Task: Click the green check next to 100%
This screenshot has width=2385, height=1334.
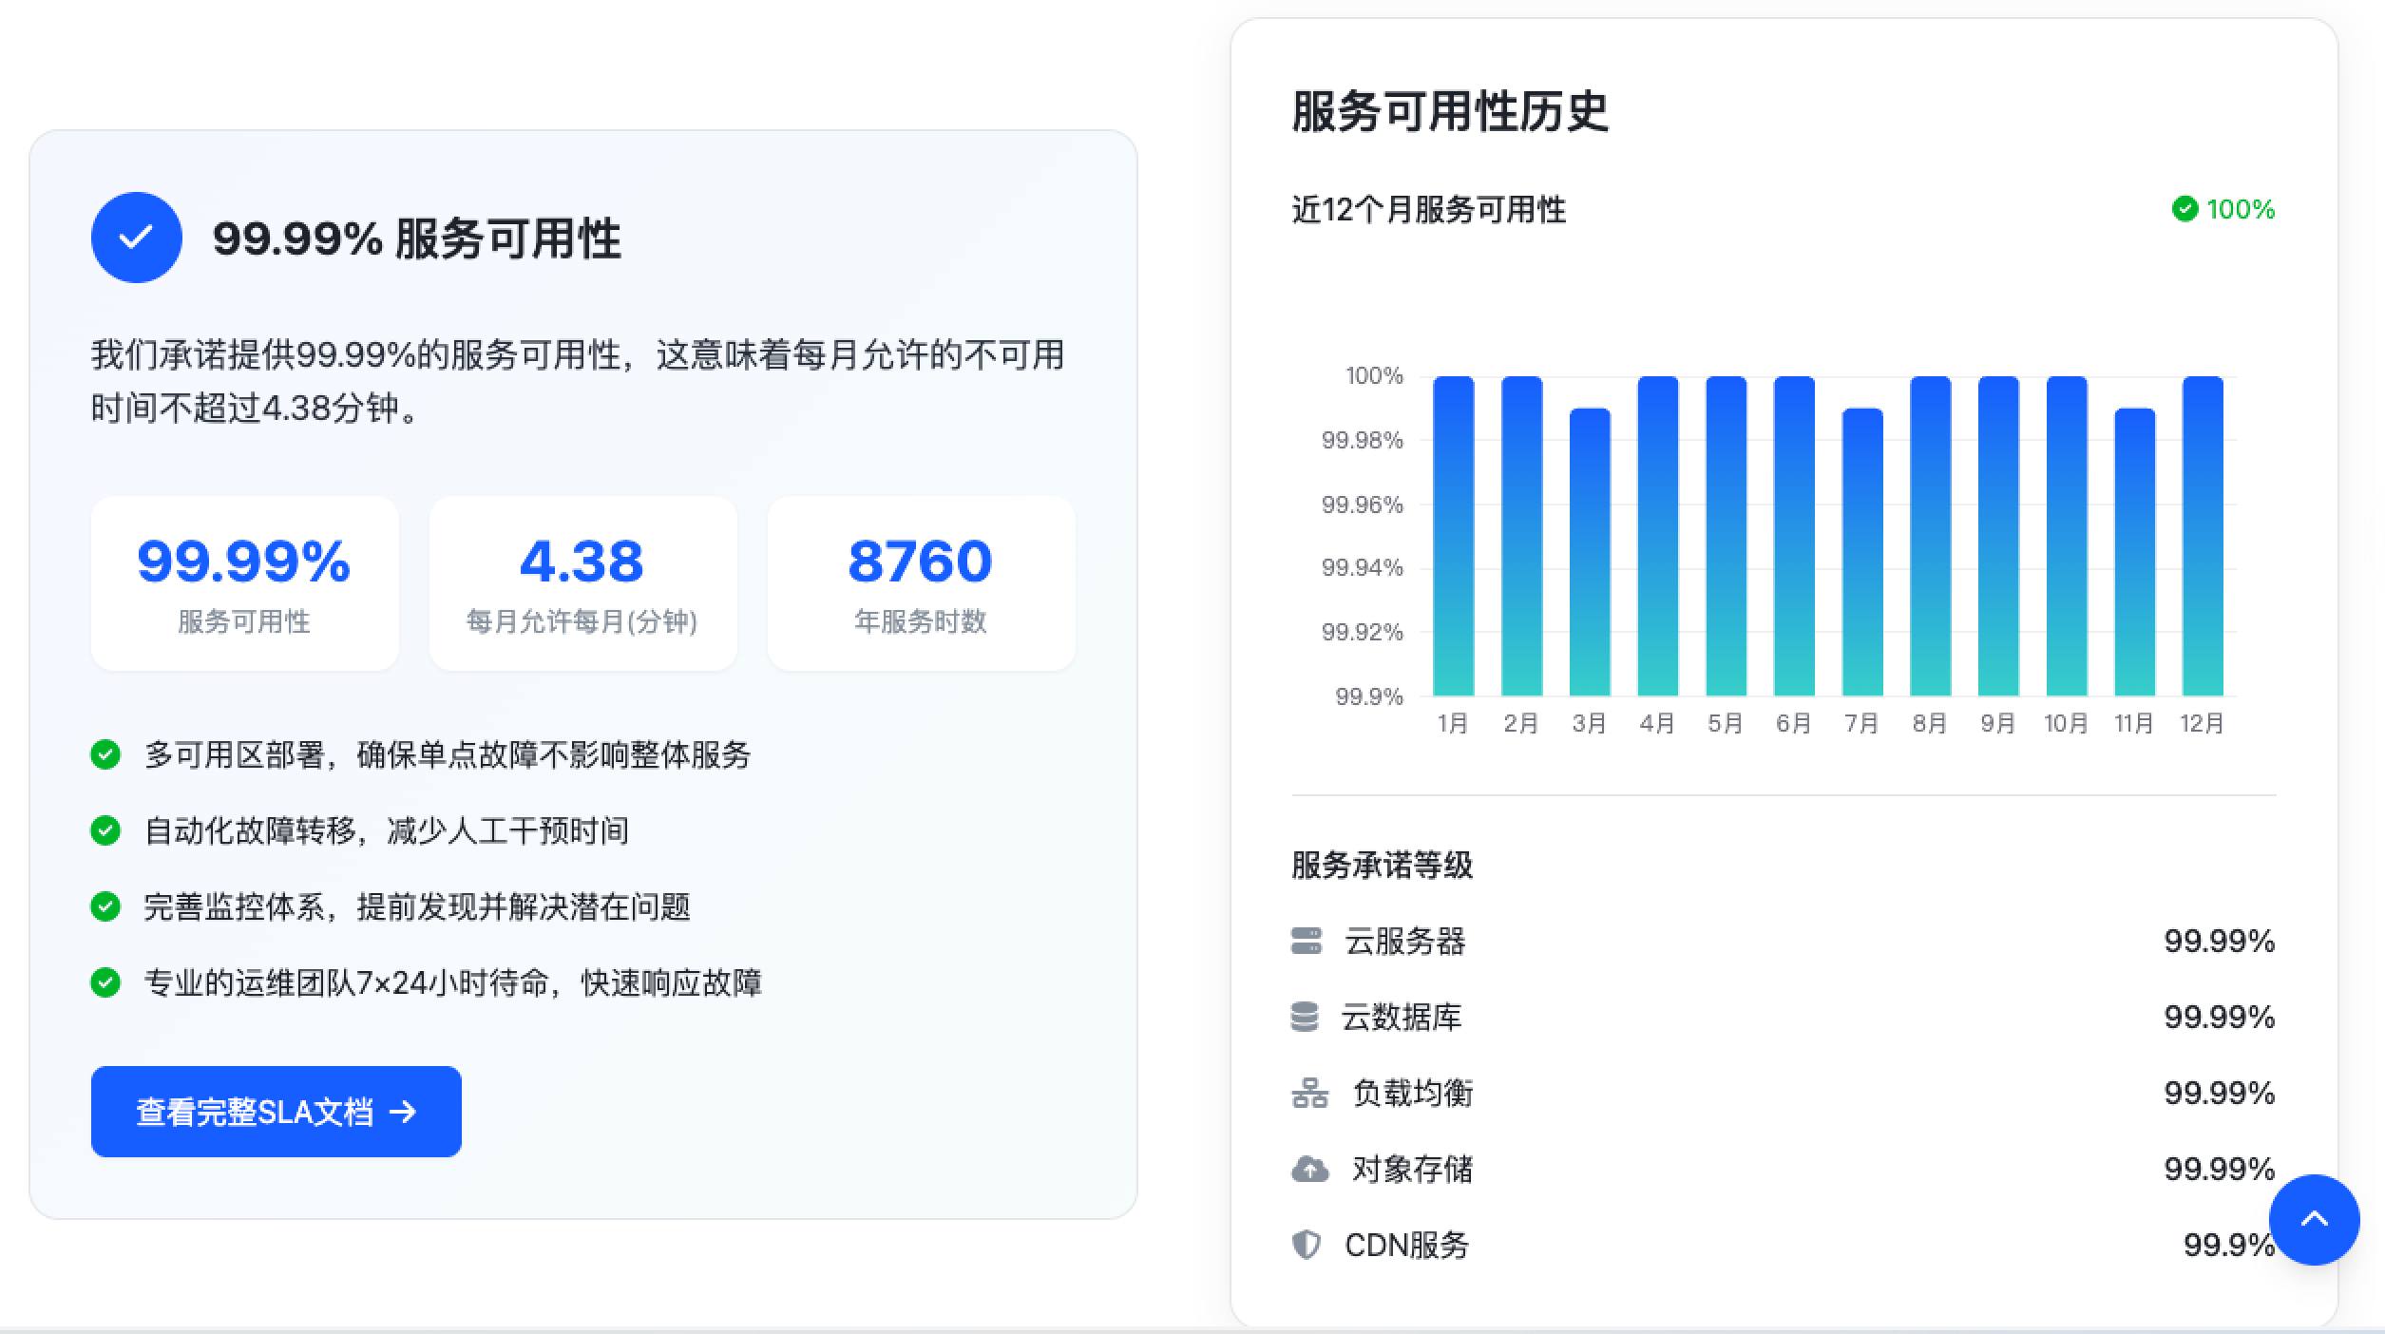Action: pos(2185,209)
